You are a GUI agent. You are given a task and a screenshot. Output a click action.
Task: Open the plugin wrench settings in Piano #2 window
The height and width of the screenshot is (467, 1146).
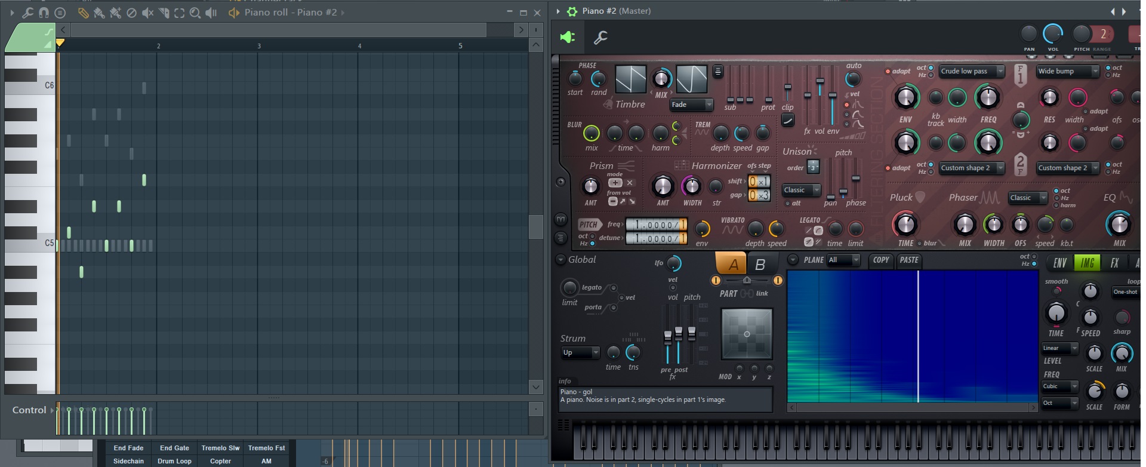click(x=600, y=38)
